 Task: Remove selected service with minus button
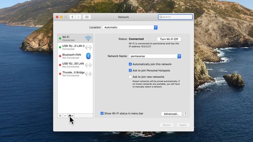(65, 116)
